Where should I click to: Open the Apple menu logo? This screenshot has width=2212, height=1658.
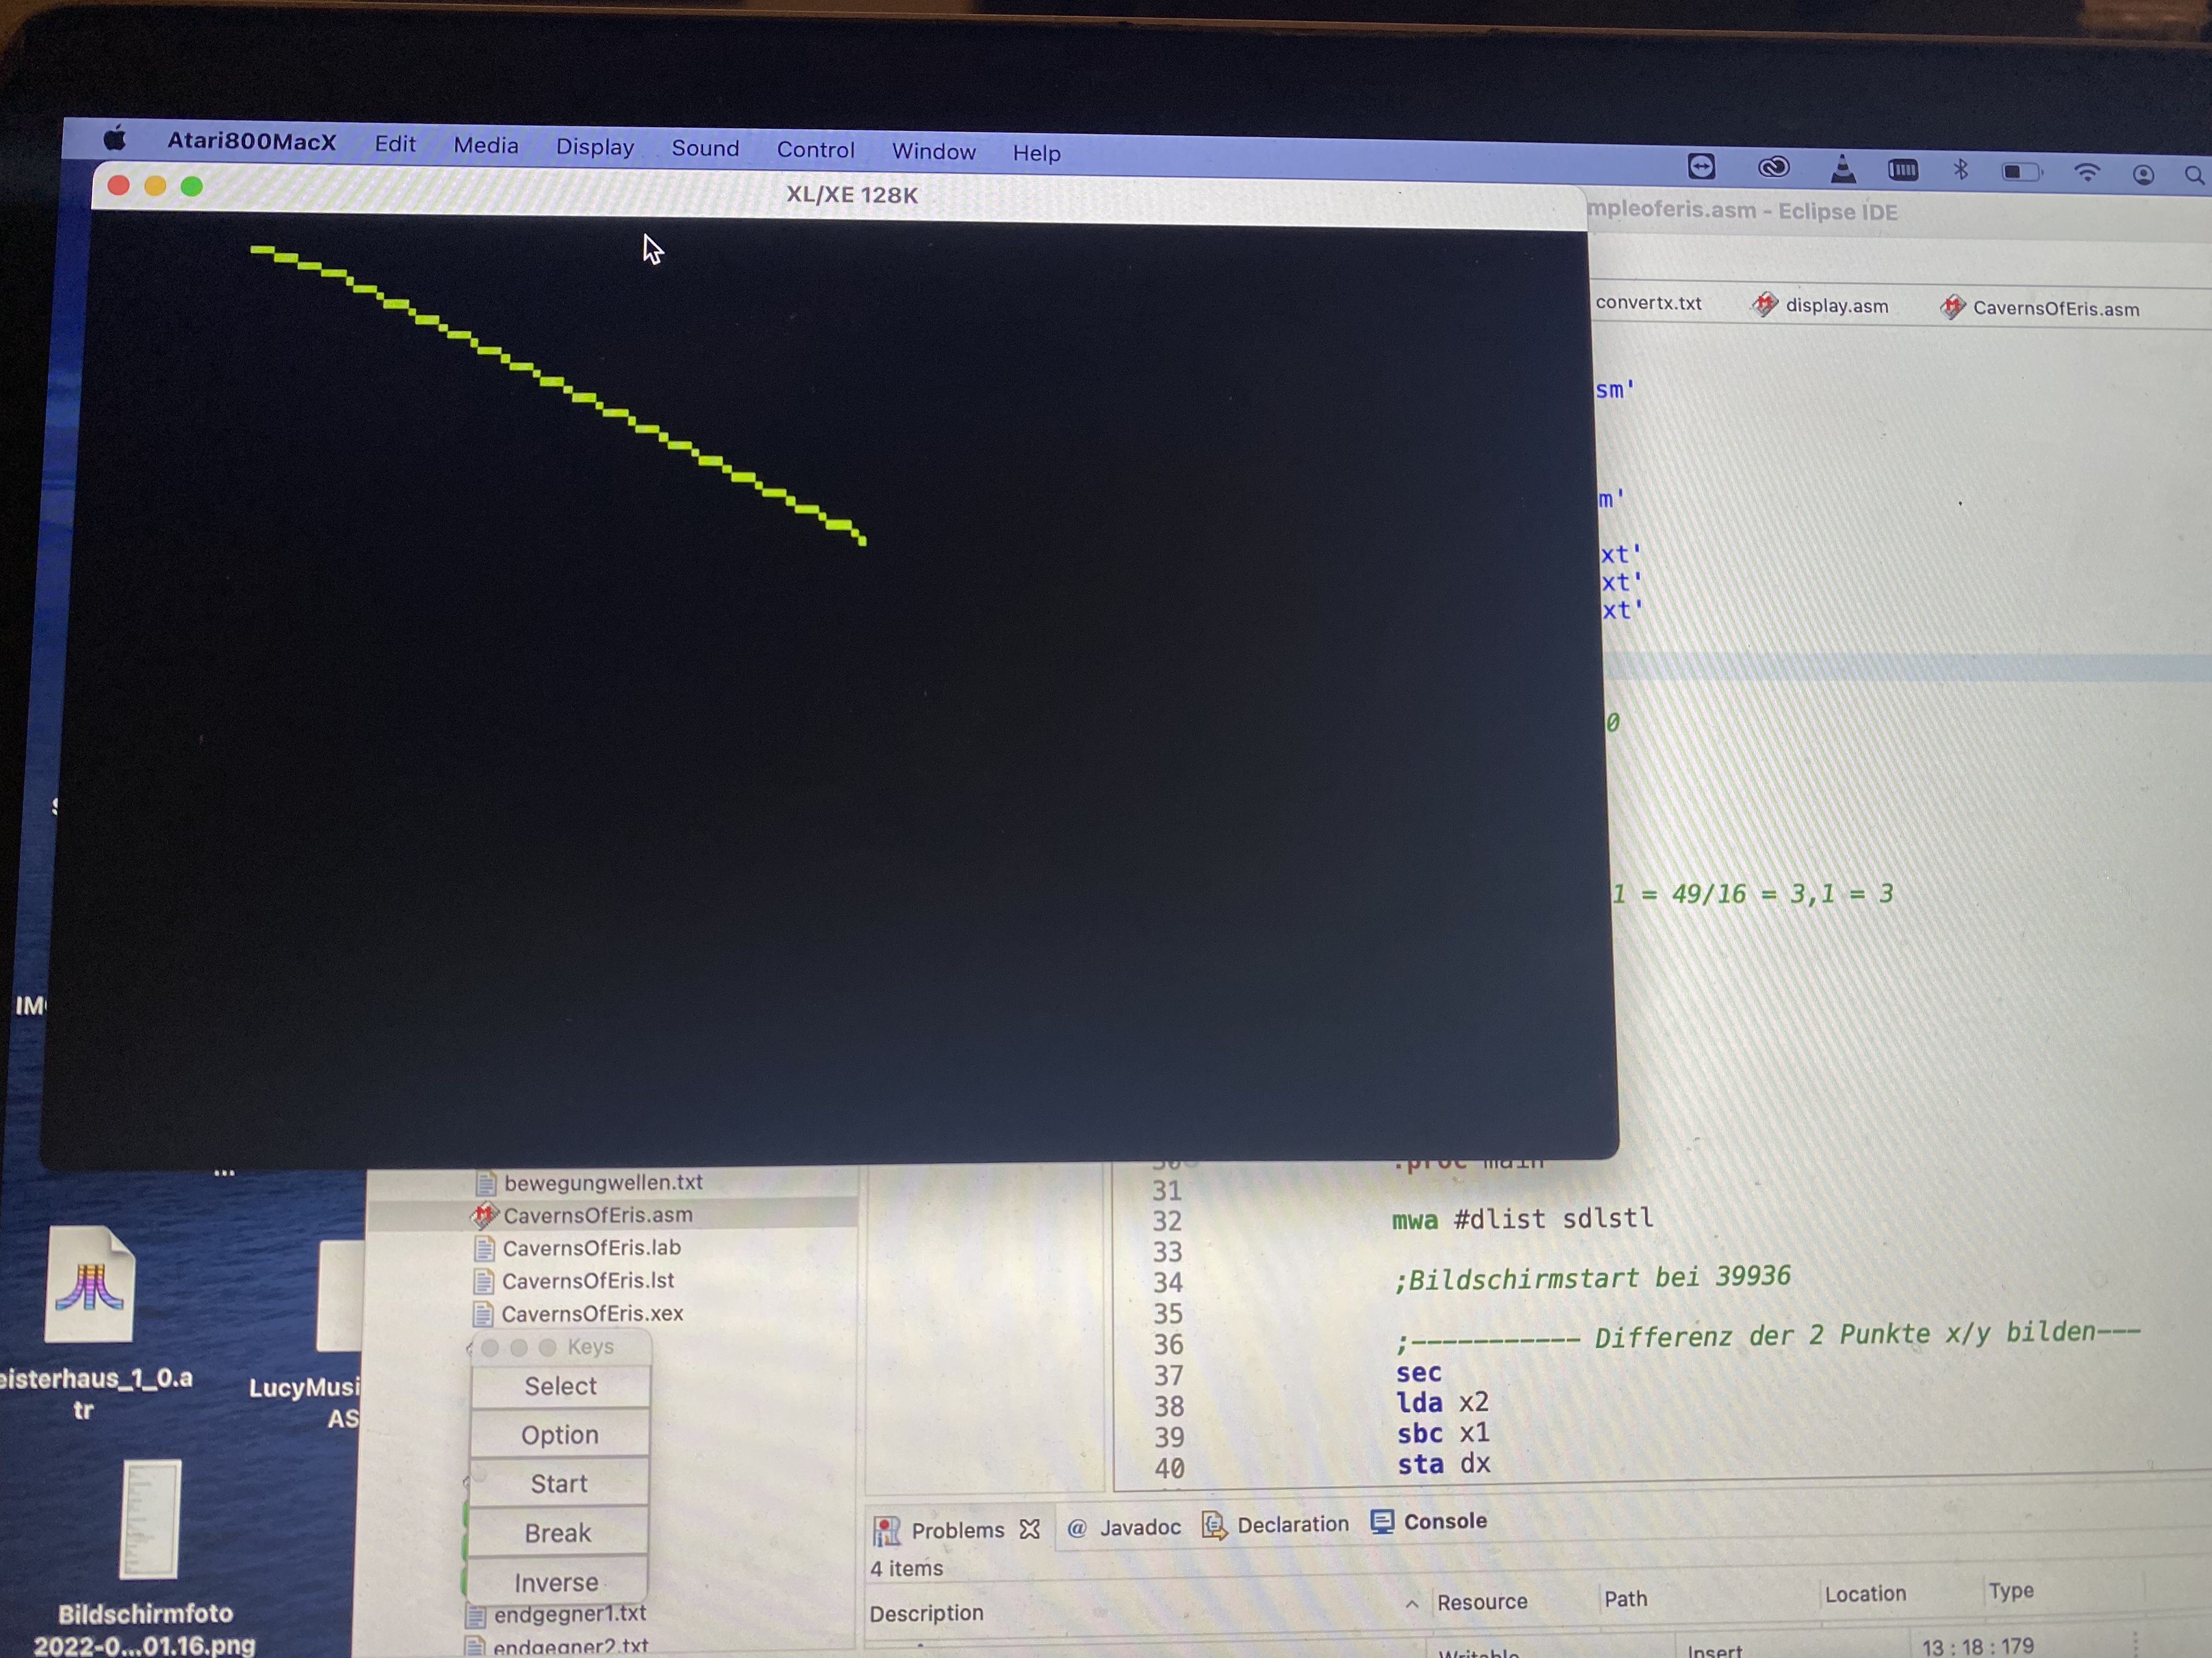[115, 139]
